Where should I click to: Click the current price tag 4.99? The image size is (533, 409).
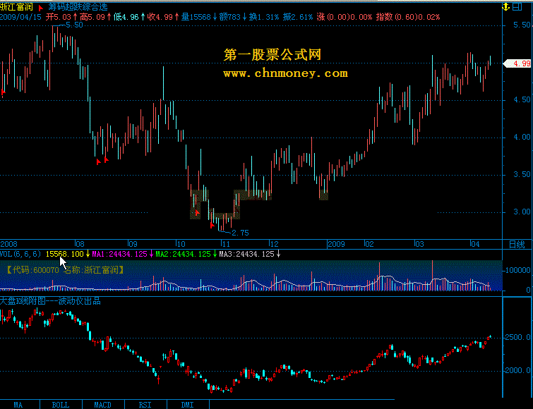[x=517, y=63]
